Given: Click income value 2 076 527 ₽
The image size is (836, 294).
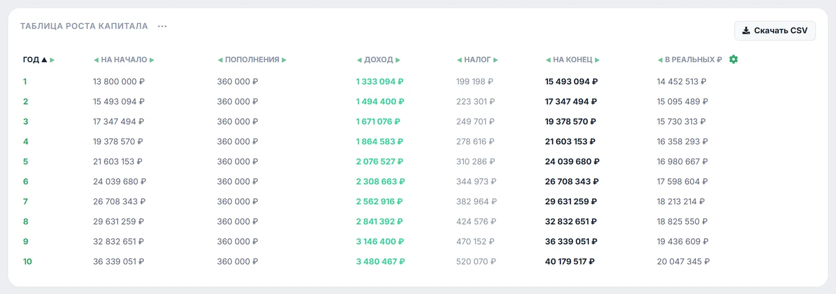Looking at the screenshot, I should click(380, 162).
